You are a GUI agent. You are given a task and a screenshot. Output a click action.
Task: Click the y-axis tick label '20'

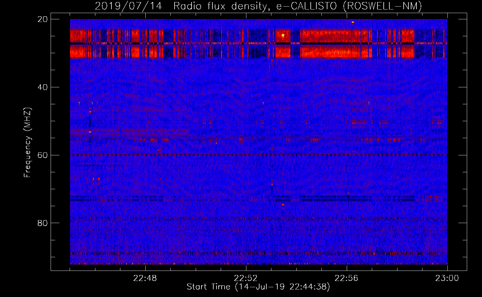click(42, 19)
